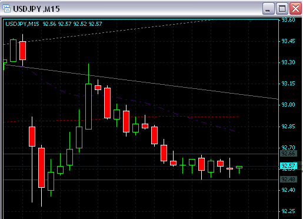Screen dimensions: 303x219
Task: Click the 92.40 price scale value
Action: coord(288,190)
